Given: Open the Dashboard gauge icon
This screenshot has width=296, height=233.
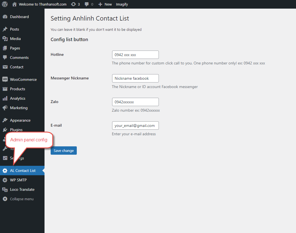Looking at the screenshot, I should [5, 17].
